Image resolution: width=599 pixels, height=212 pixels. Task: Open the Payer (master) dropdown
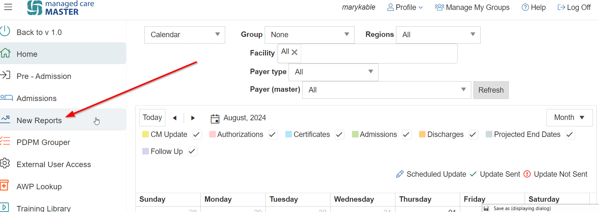click(x=387, y=90)
